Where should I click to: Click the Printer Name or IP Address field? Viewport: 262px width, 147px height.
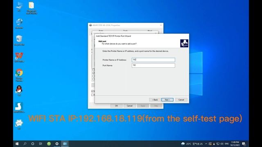[x=153, y=60]
